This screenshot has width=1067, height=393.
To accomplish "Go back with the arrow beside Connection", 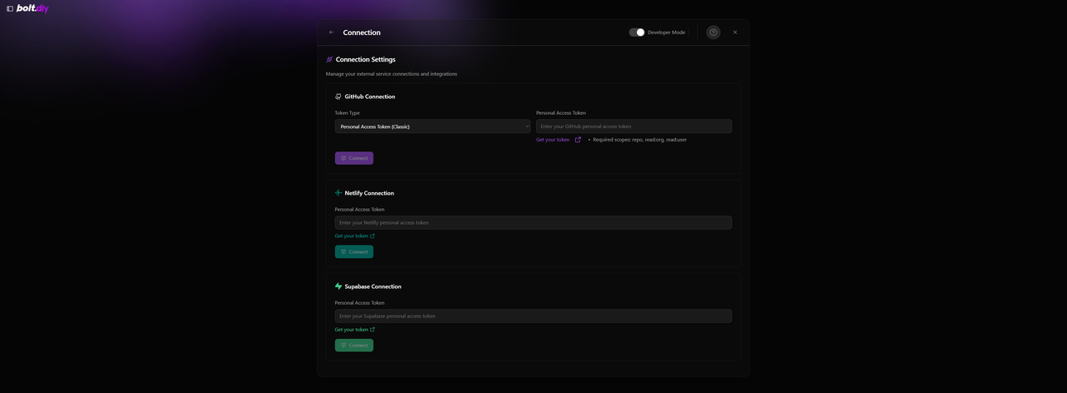I will tap(331, 32).
